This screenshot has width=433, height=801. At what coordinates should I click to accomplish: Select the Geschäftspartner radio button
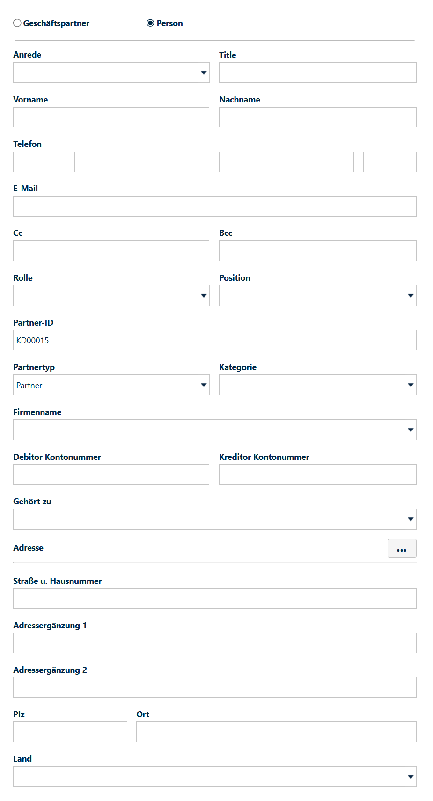(x=17, y=23)
